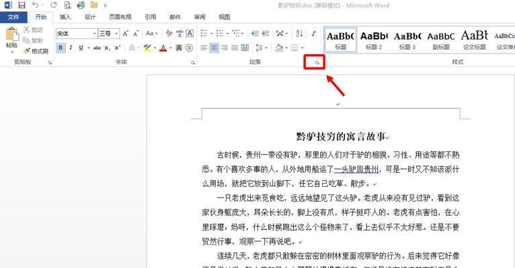Click the Sort (A-Z) icon in paragraph group
The height and width of the screenshot is (268, 515).
click(x=299, y=33)
